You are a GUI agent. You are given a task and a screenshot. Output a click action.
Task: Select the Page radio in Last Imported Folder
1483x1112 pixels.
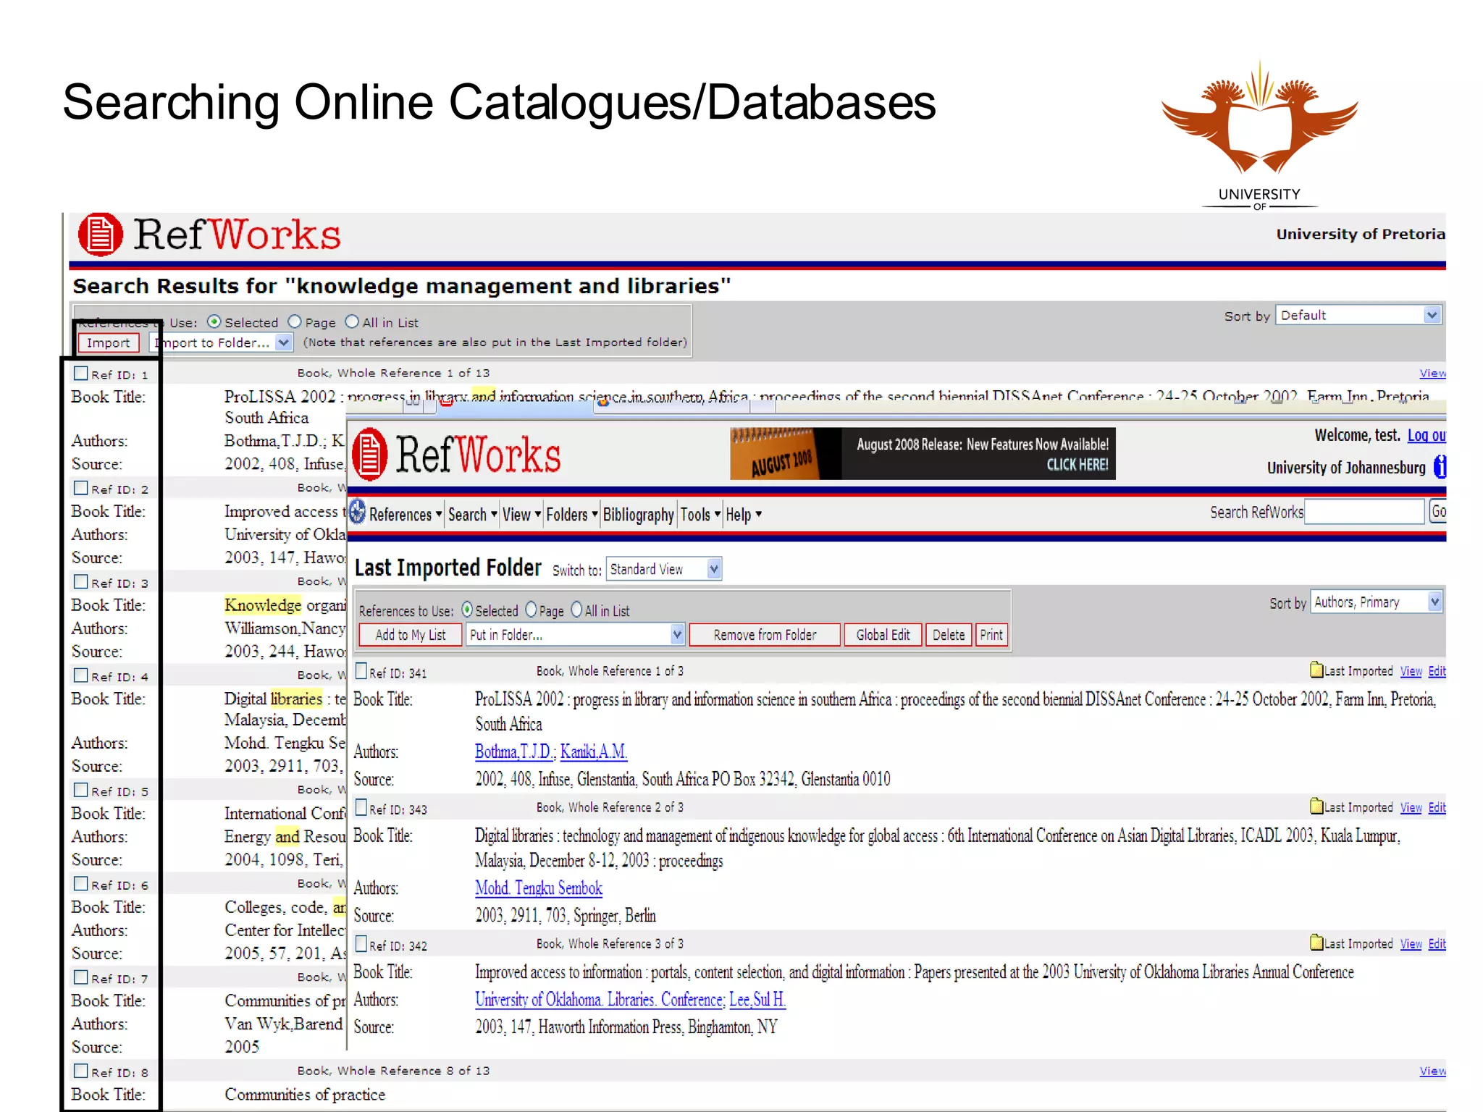tap(532, 610)
